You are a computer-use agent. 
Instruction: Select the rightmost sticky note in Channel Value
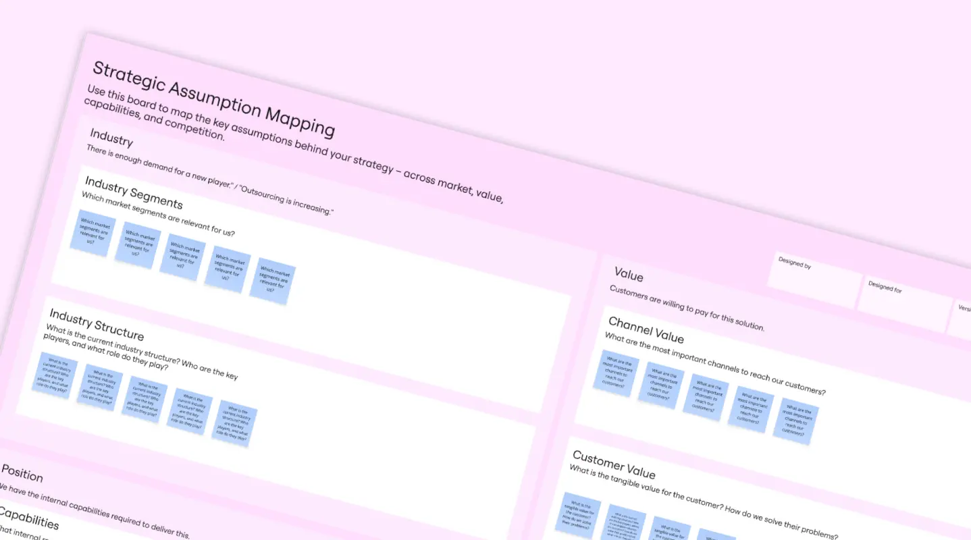pyautogui.click(x=795, y=421)
